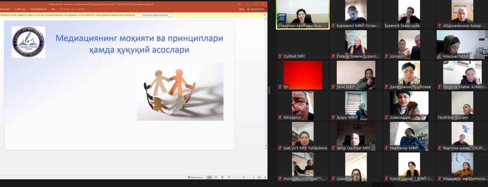This screenshot has width=488, height=187.
Task: Open the Slide Show (Слайд-шоу) ribbon tab
Action: tap(20, 8)
